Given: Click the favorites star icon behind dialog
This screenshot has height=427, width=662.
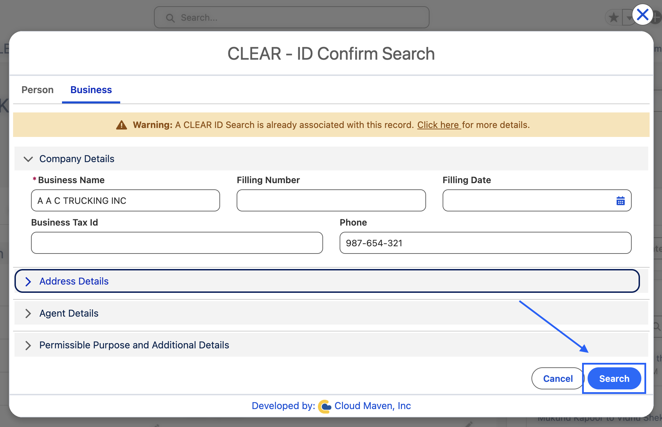Looking at the screenshot, I should (613, 17).
